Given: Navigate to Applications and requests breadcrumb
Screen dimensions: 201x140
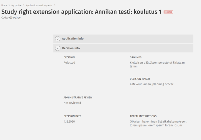Looking at the screenshot, I should (39, 5).
